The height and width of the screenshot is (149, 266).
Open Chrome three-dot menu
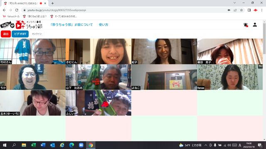coord(262,10)
